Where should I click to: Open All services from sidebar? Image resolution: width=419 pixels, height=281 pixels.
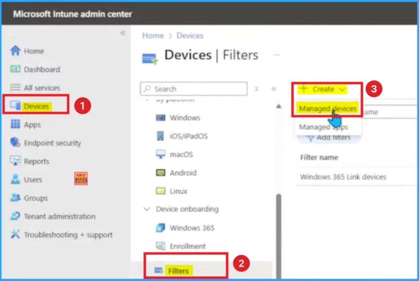click(x=42, y=88)
